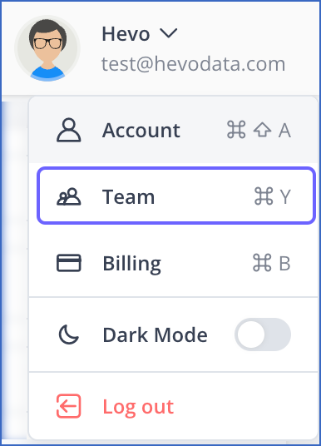Log out using the red link
This screenshot has width=321, height=446.
click(x=138, y=407)
